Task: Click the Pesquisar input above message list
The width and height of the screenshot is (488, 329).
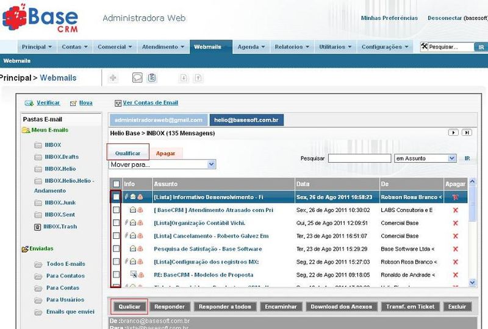Action: pyautogui.click(x=359, y=158)
